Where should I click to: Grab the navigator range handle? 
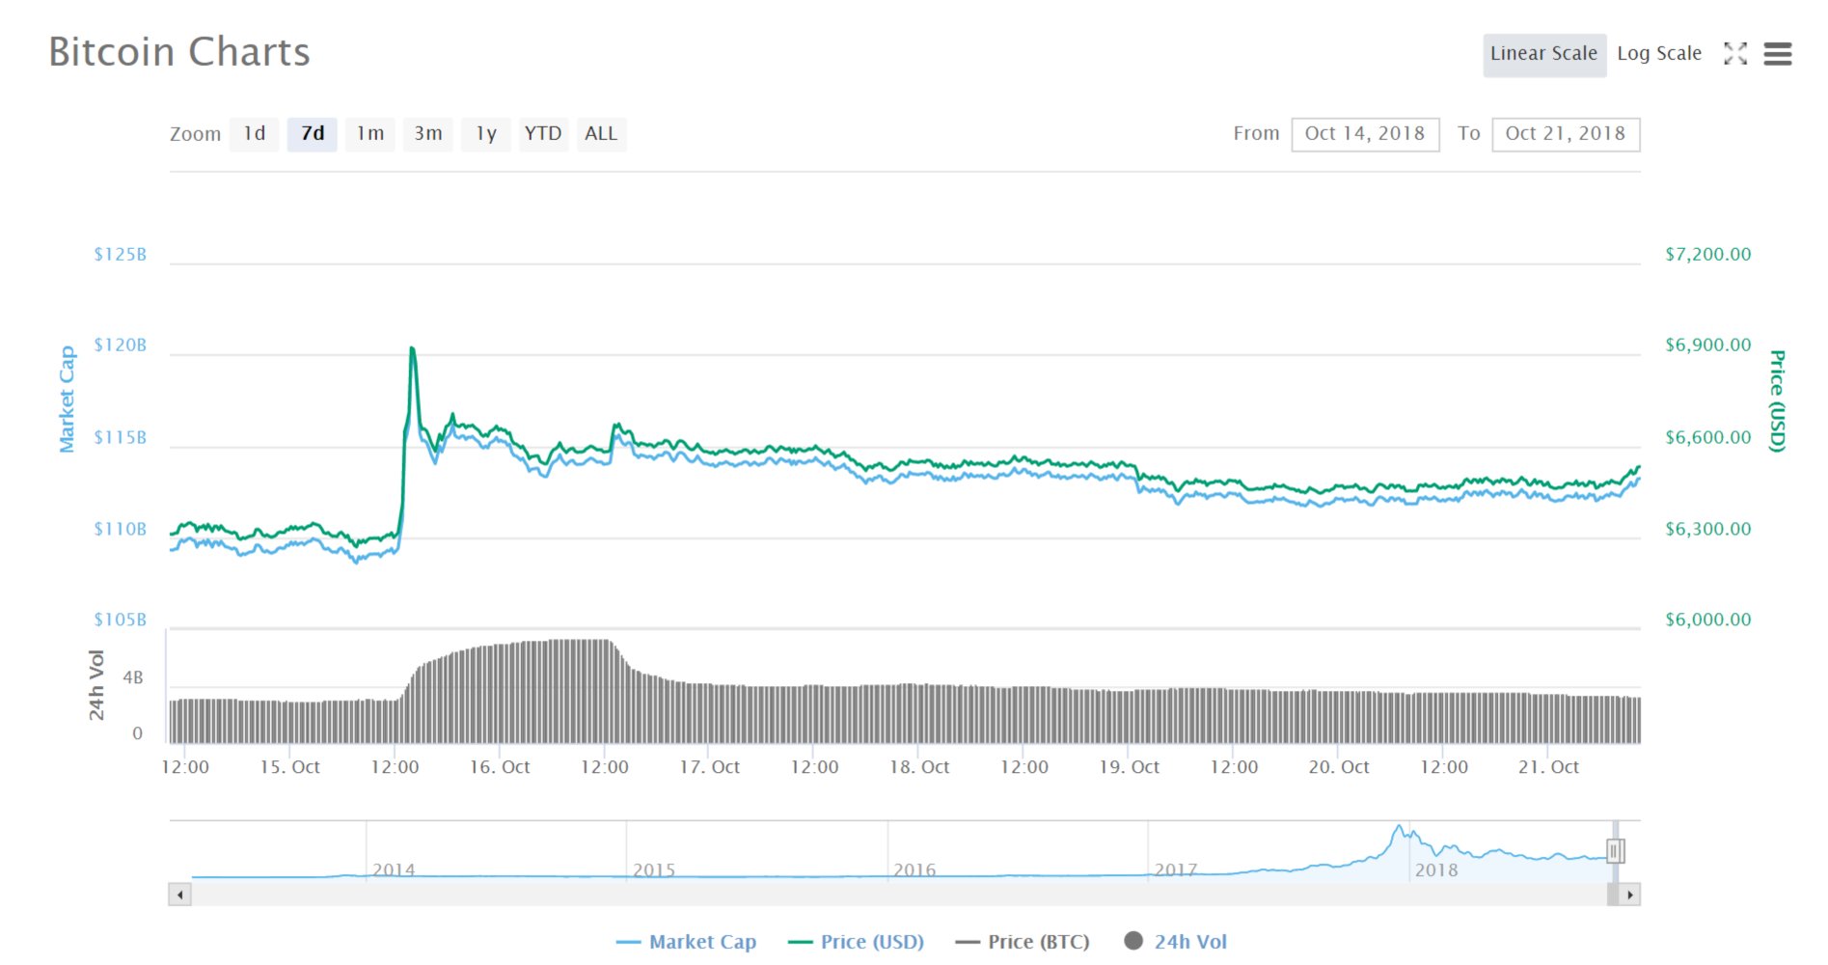click(1616, 851)
